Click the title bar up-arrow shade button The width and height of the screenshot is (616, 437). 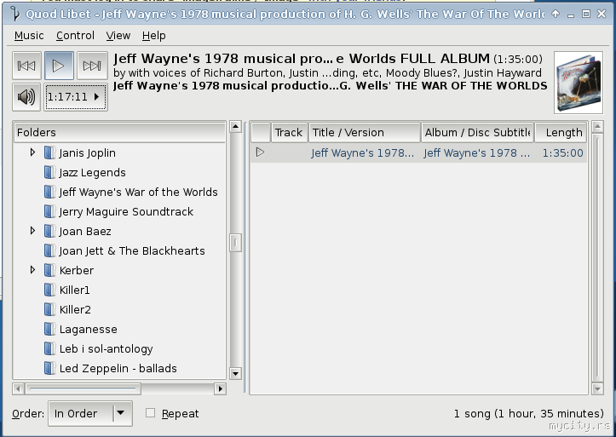pos(556,14)
